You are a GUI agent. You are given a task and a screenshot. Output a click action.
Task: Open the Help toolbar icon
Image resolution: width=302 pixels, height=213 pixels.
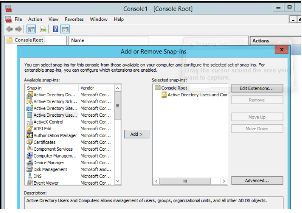(56, 29)
